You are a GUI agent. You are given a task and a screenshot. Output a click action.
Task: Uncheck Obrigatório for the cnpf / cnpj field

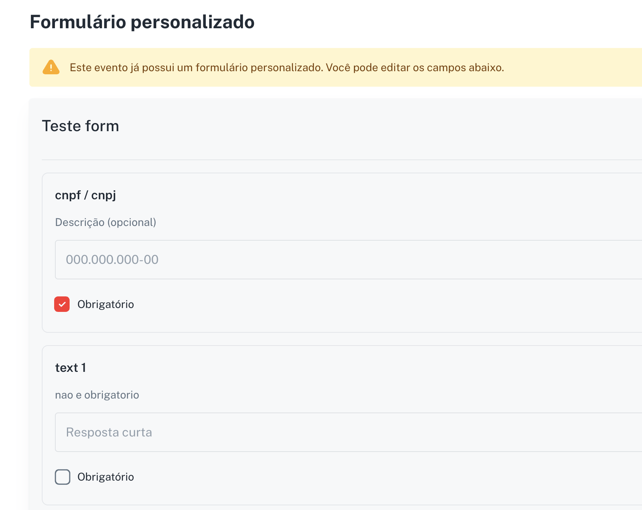(61, 304)
